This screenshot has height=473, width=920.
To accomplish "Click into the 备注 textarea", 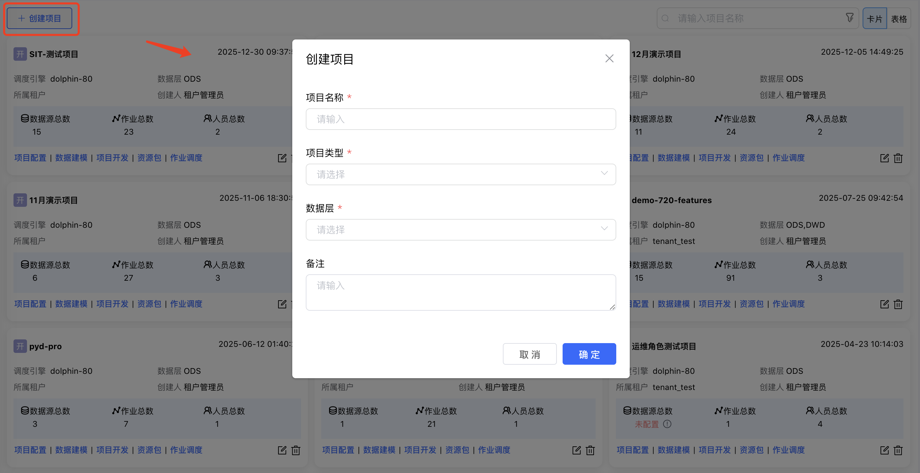I will pos(460,293).
